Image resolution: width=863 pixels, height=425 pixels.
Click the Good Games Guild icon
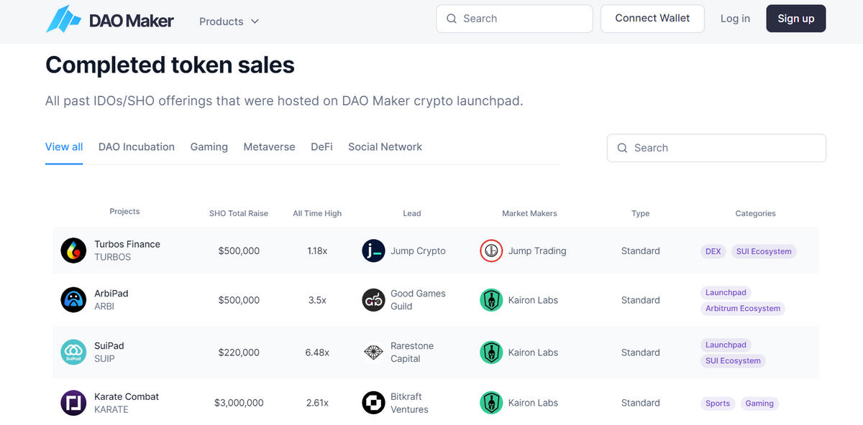373,300
